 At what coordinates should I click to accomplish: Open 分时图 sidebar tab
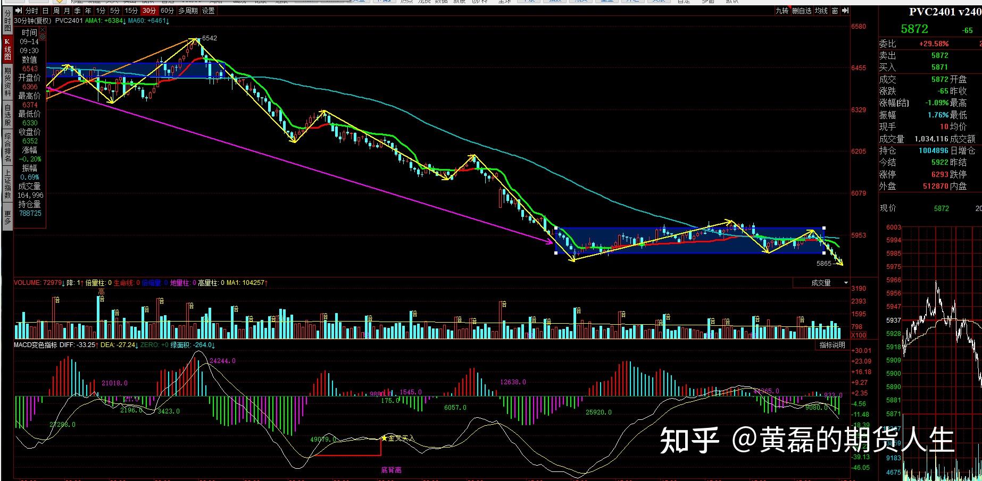tap(7, 20)
